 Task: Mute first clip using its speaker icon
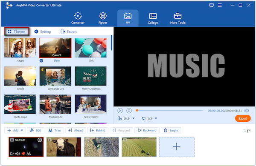pyautogui.click(x=17, y=154)
